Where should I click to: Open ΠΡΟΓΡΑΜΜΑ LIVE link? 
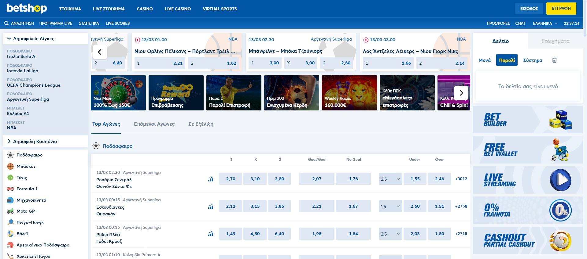56,23
